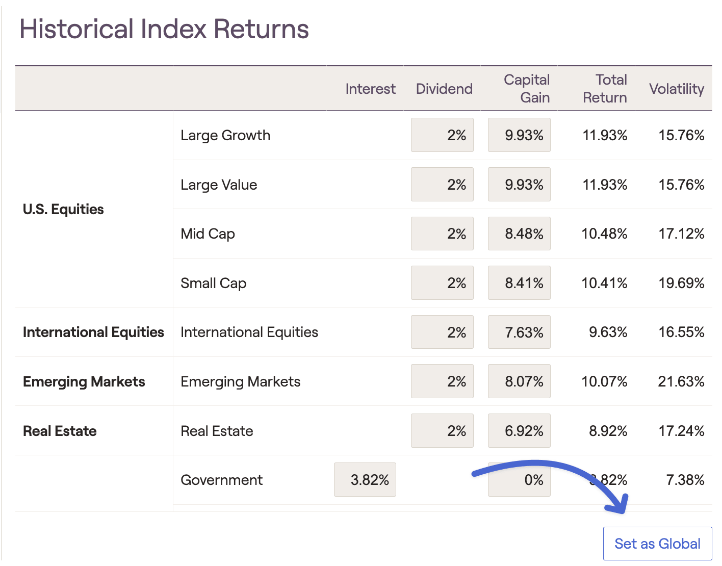Click the Volatility column header

point(676,89)
